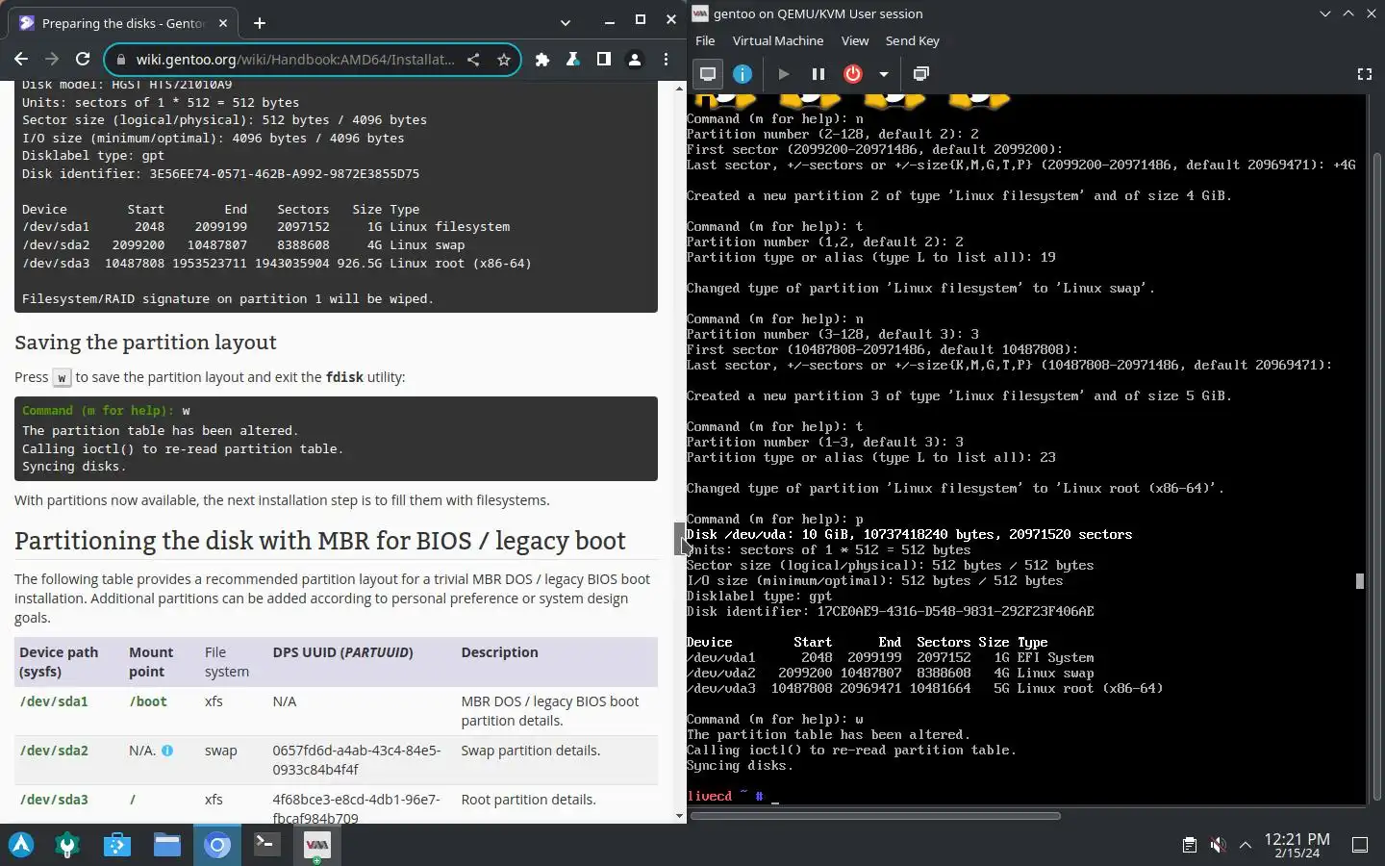
Task: Reload the Gentoo wiki page
Action: (83, 60)
